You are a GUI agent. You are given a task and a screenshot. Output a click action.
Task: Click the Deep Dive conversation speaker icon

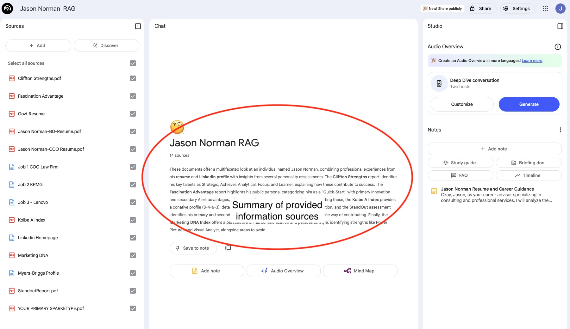(439, 83)
